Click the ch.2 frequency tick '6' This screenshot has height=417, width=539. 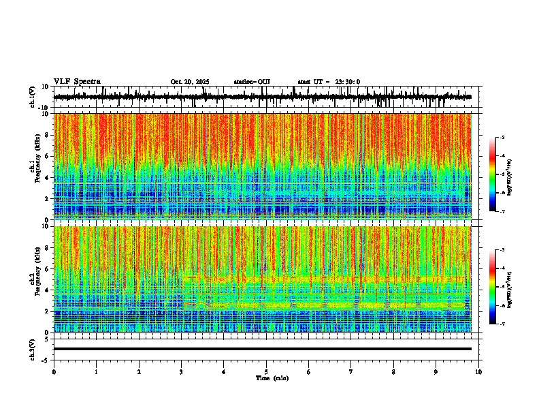[x=48, y=268]
